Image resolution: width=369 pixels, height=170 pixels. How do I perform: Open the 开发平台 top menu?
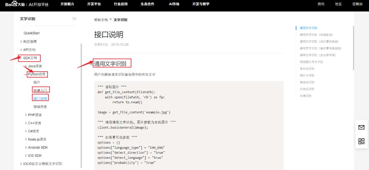[94, 4]
